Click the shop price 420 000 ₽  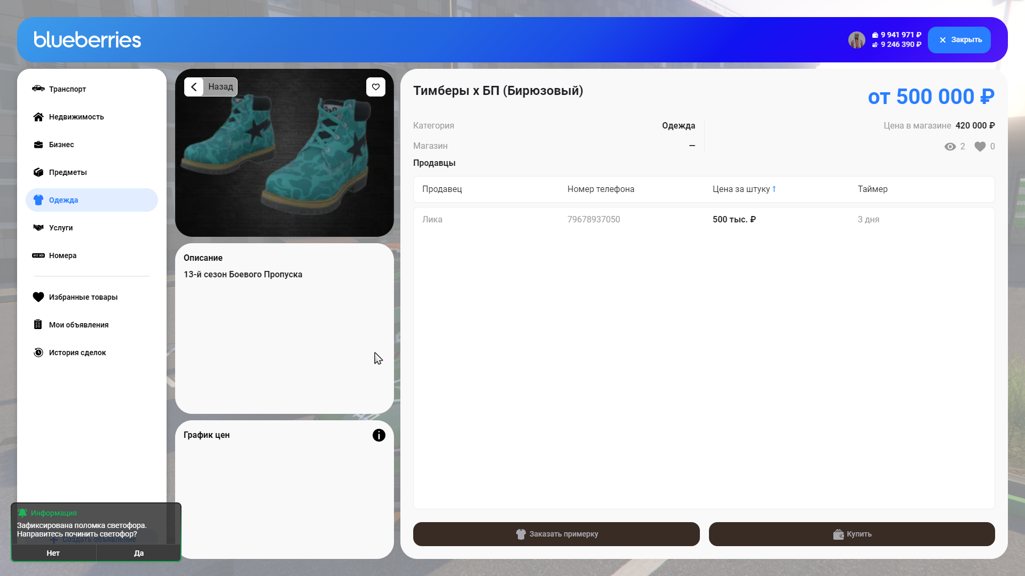coord(975,126)
